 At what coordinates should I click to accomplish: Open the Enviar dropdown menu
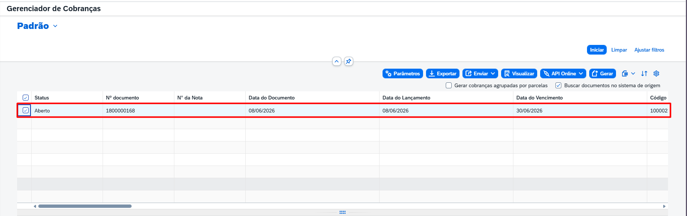point(480,73)
